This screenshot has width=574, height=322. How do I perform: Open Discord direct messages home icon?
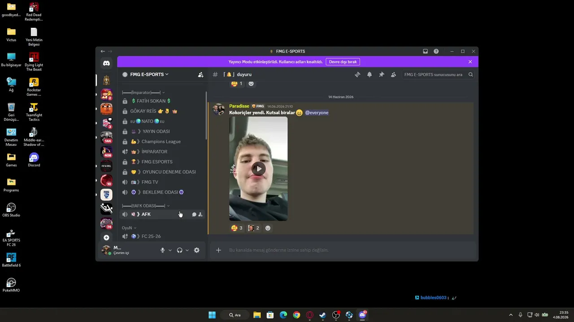point(106,64)
